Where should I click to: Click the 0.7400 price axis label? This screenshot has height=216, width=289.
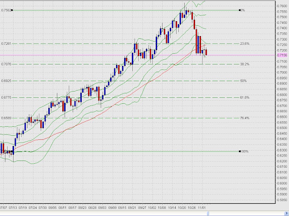(x=282, y=28)
